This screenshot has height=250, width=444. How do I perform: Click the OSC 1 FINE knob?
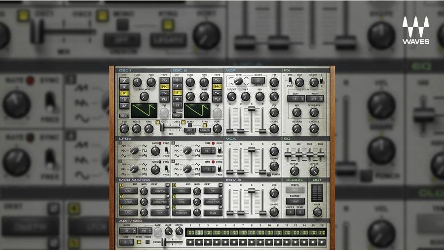[151, 82]
